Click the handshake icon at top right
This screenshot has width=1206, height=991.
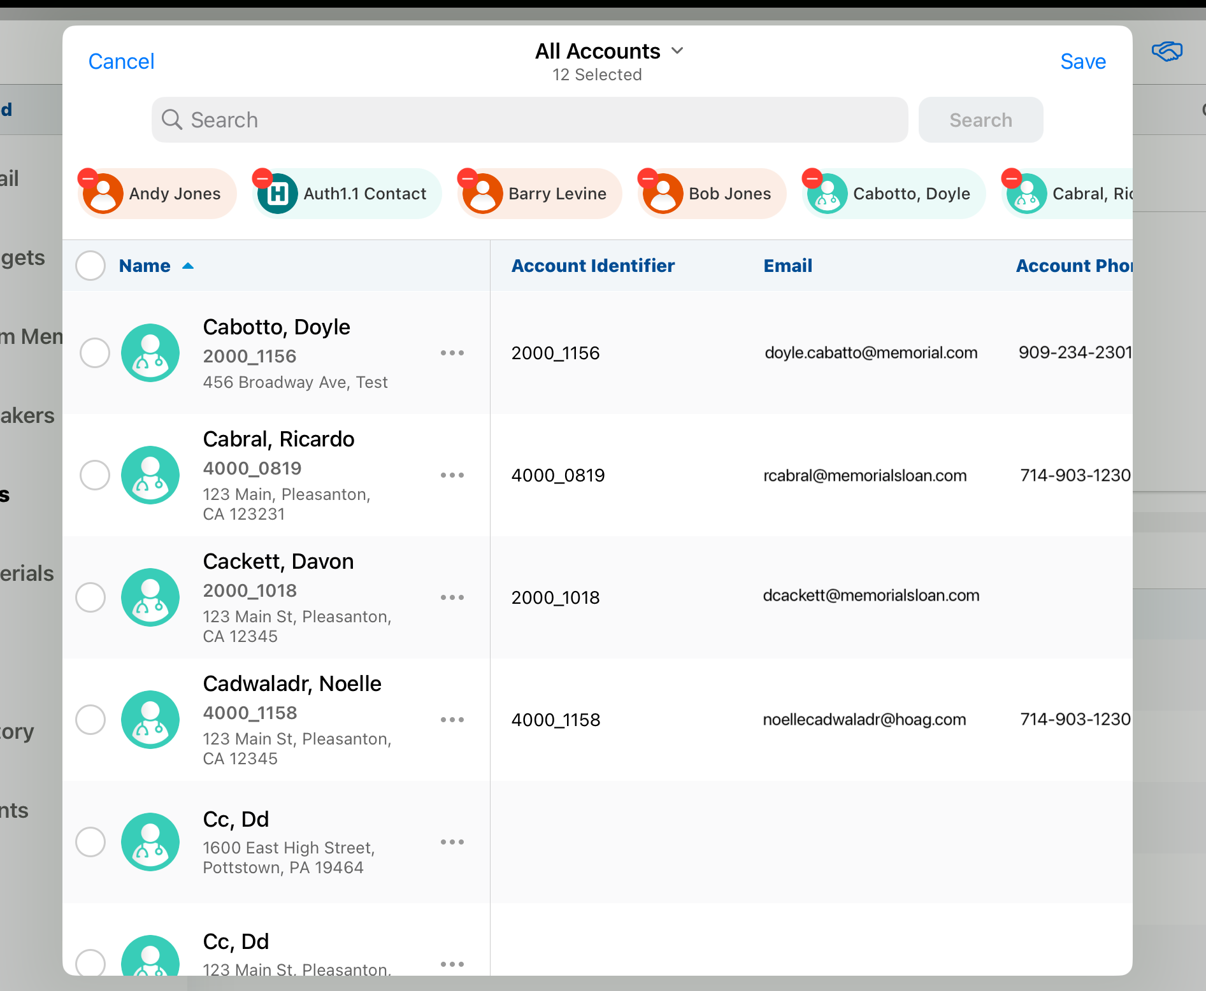click(1167, 52)
